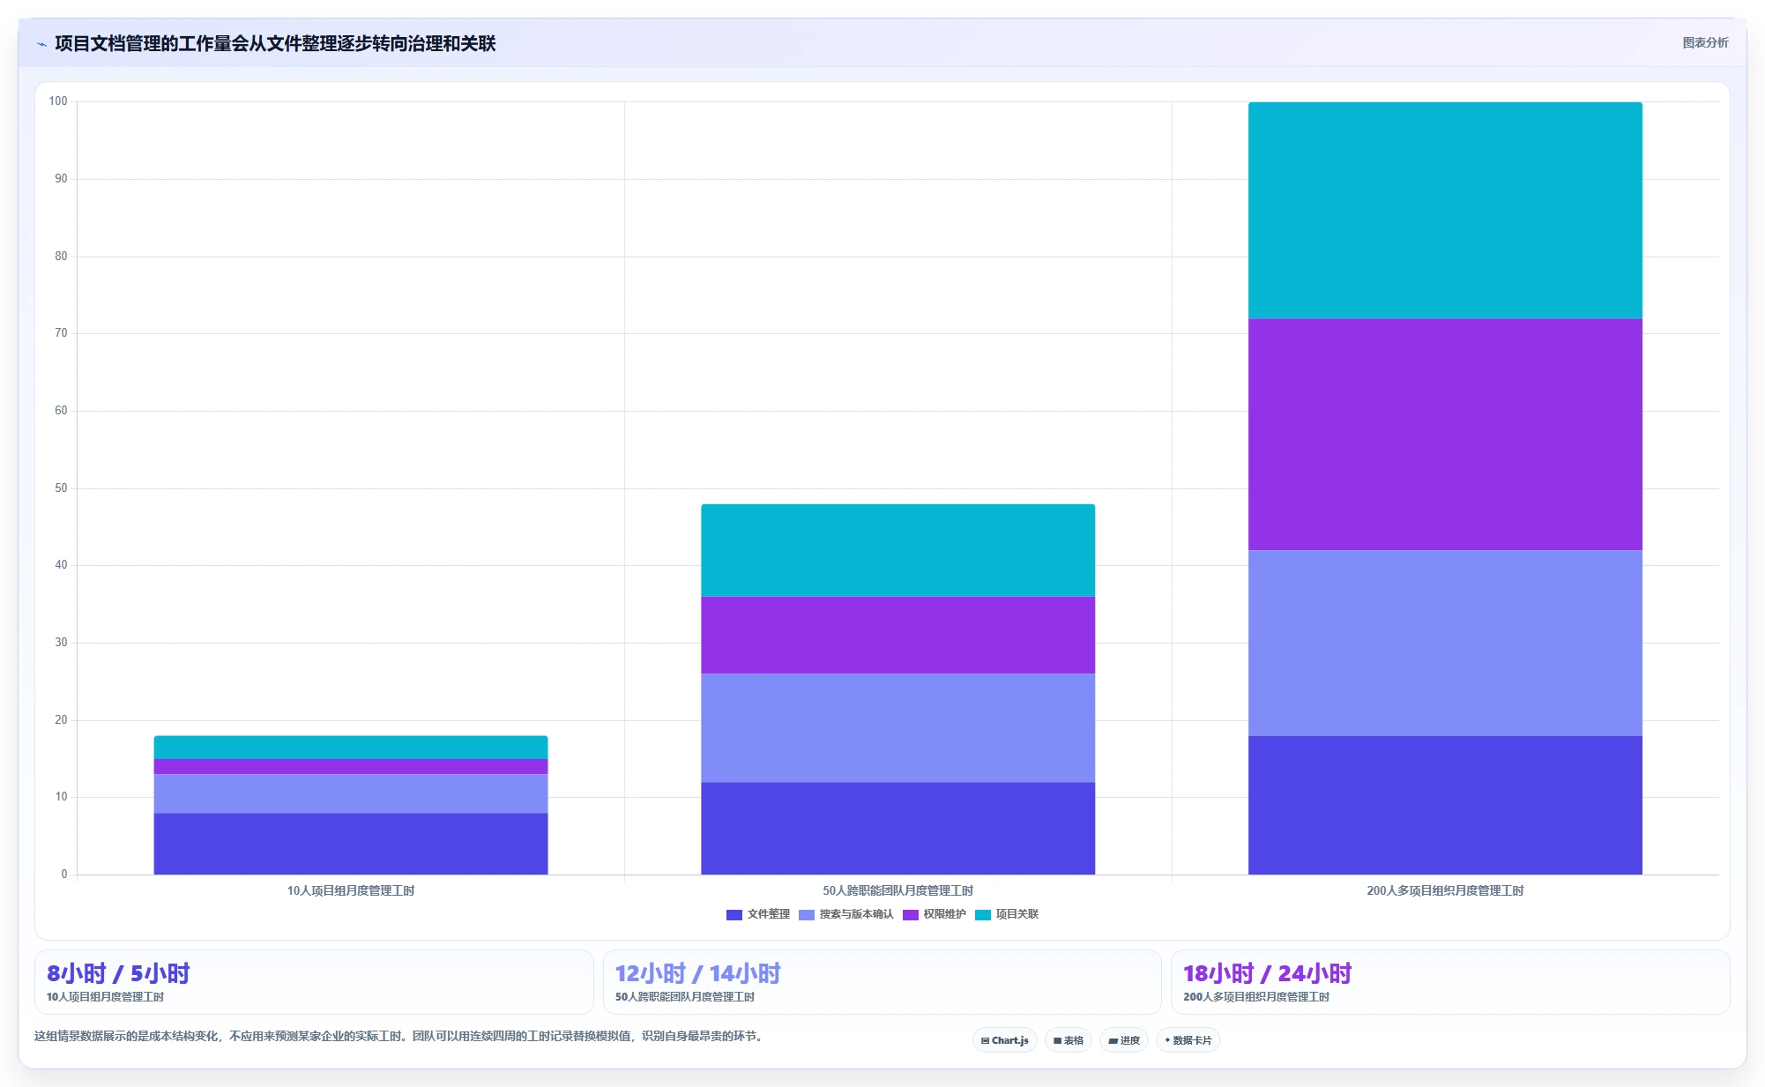Click the Chart.js tag

1005,1040
